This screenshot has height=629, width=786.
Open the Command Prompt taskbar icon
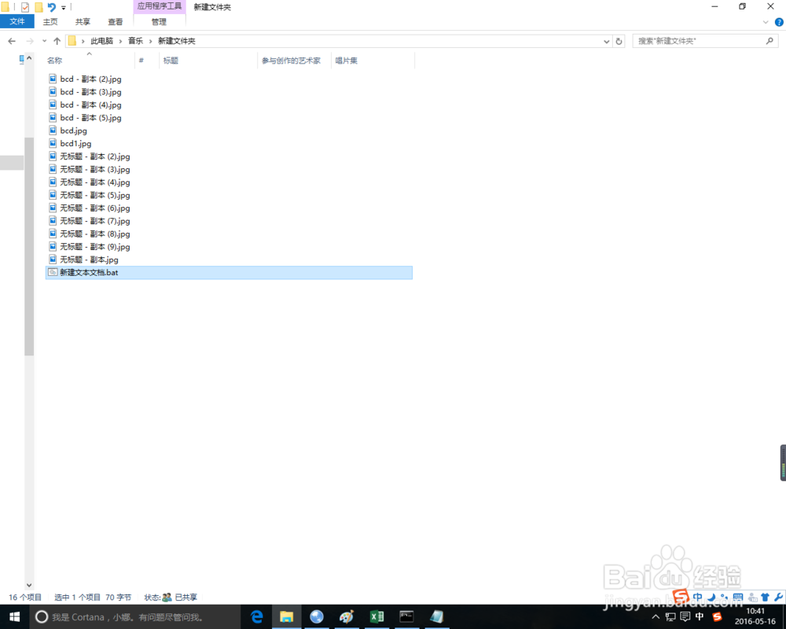406,617
